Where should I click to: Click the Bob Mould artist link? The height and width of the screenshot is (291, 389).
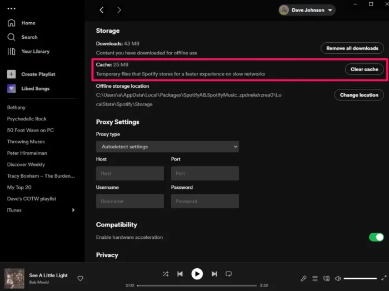[39, 282]
